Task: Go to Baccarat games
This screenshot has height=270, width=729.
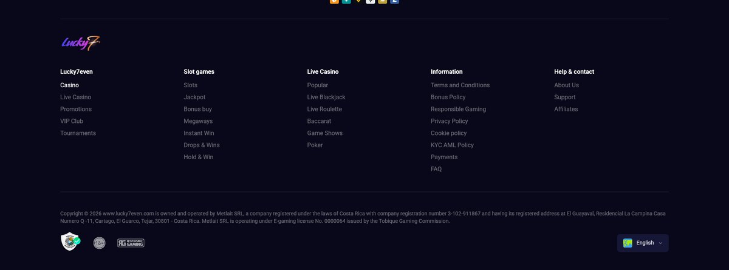Action: tap(319, 121)
